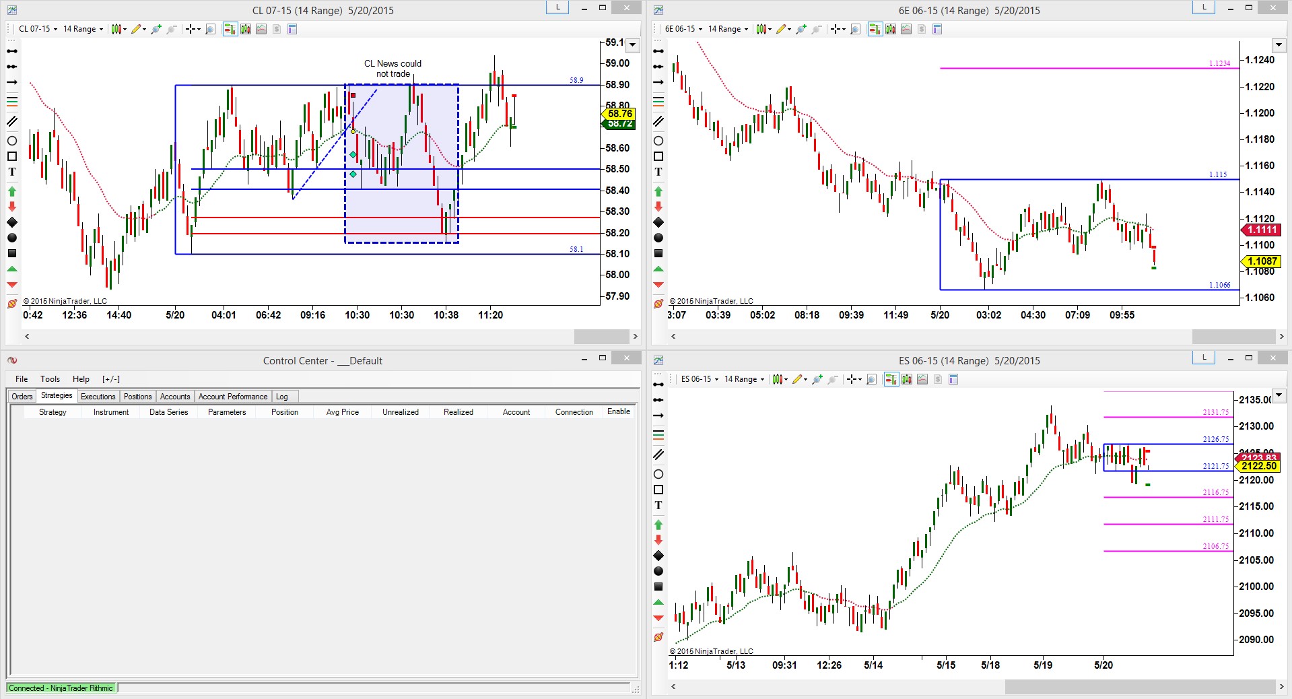Image resolution: width=1292 pixels, height=699 pixels.
Task: Toggle the L link button on CL chart
Action: pos(557,8)
